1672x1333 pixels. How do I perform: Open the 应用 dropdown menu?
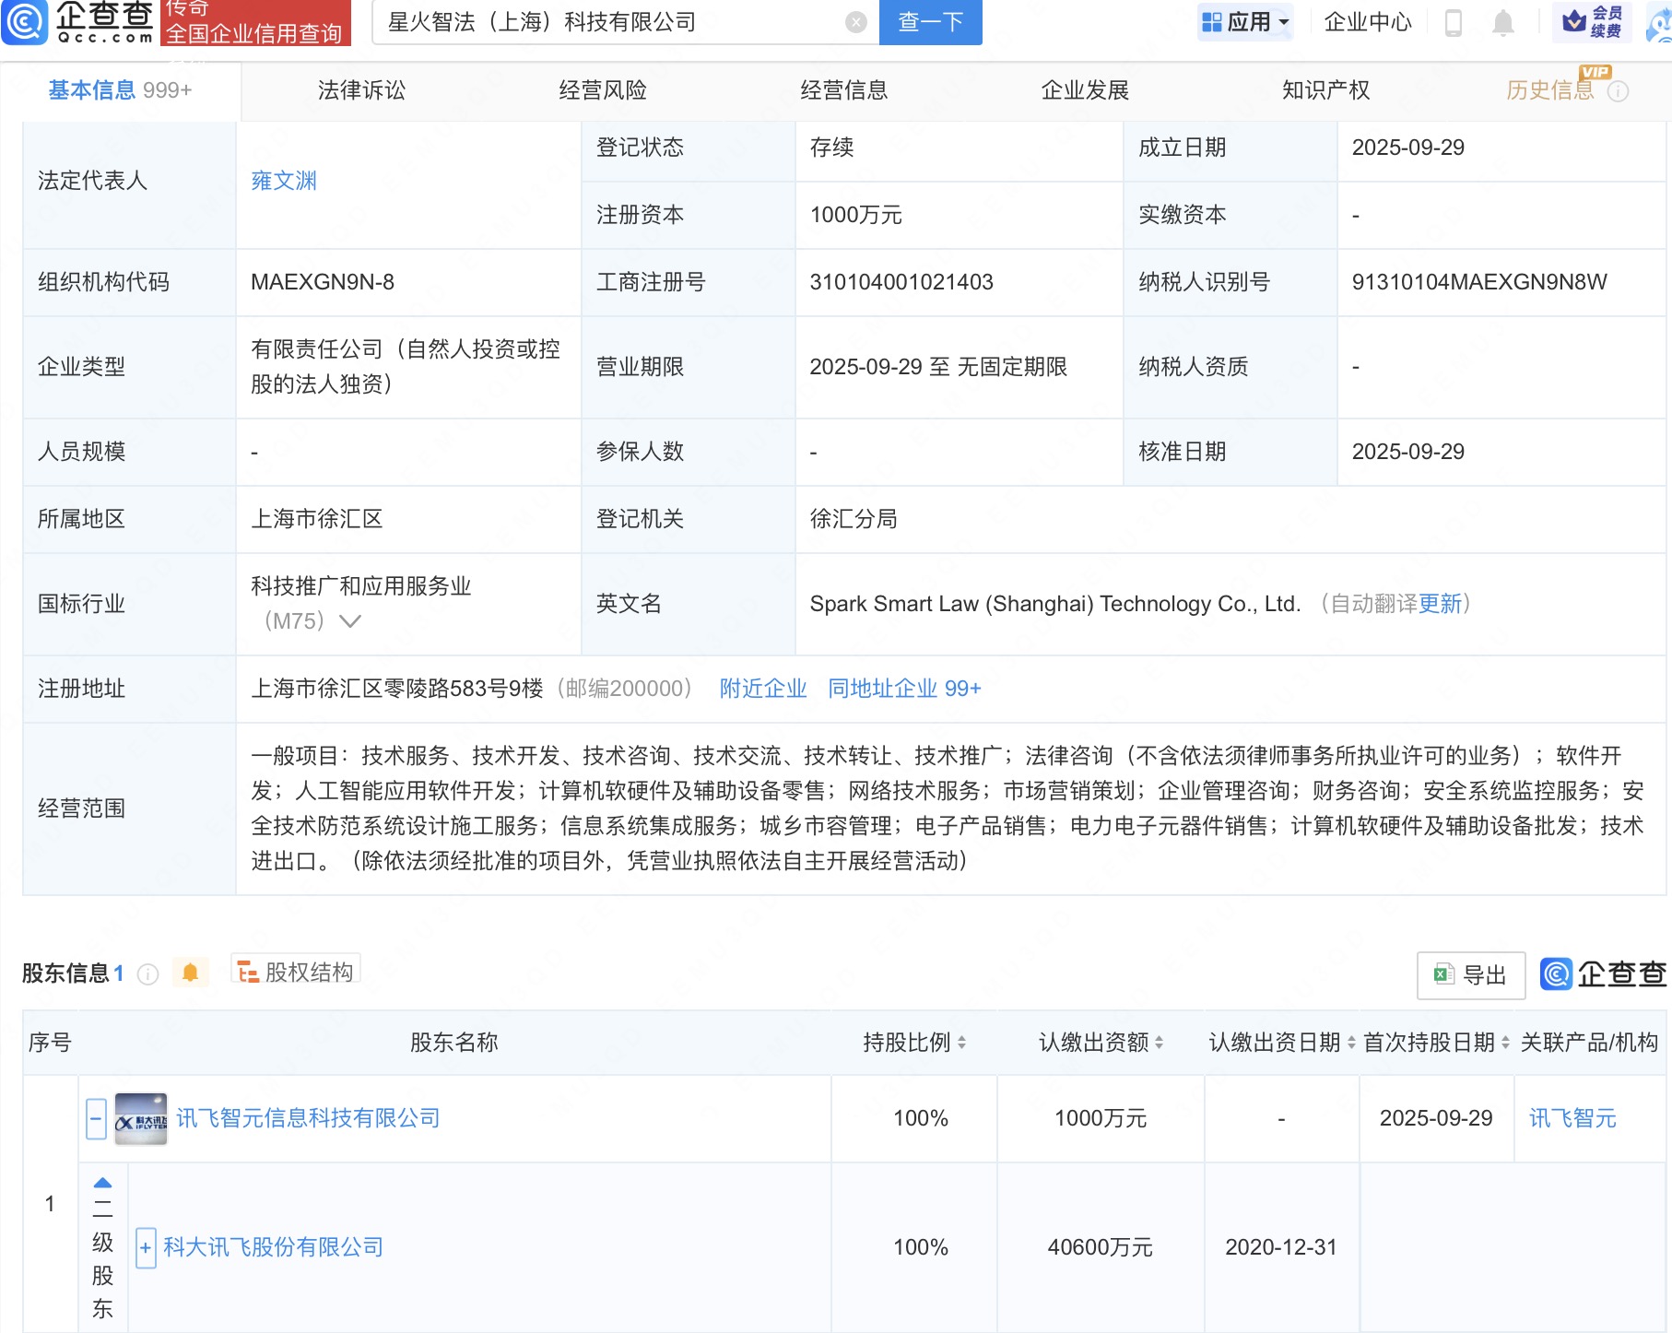pos(1245,22)
